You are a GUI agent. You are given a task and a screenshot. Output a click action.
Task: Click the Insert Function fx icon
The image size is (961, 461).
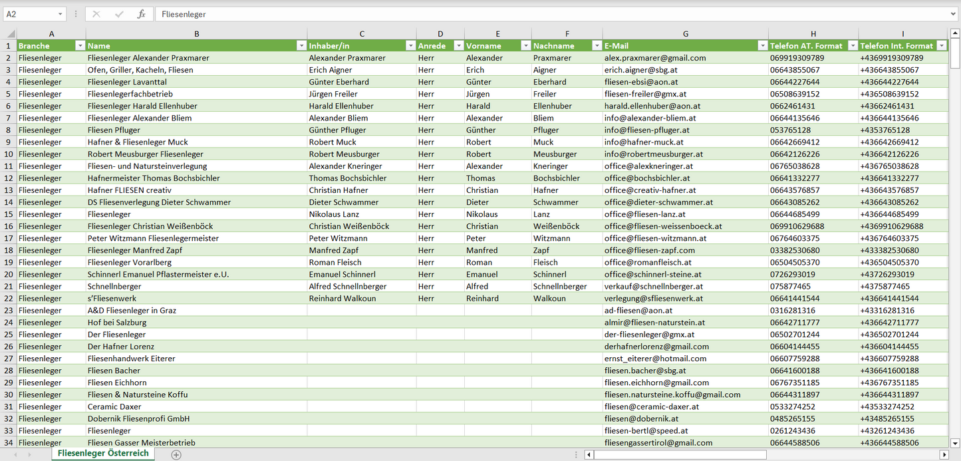pyautogui.click(x=141, y=14)
